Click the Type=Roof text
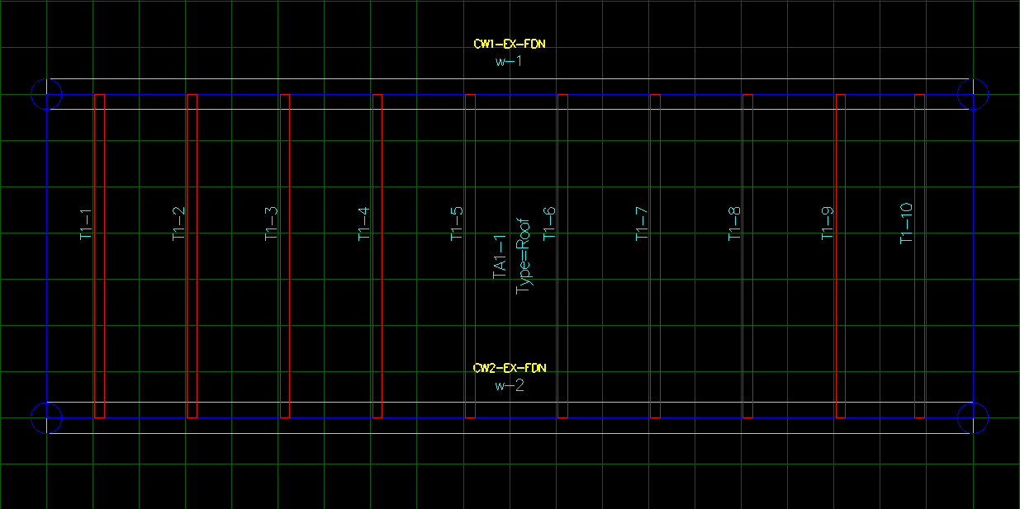This screenshot has height=509, width=1020. click(x=522, y=257)
